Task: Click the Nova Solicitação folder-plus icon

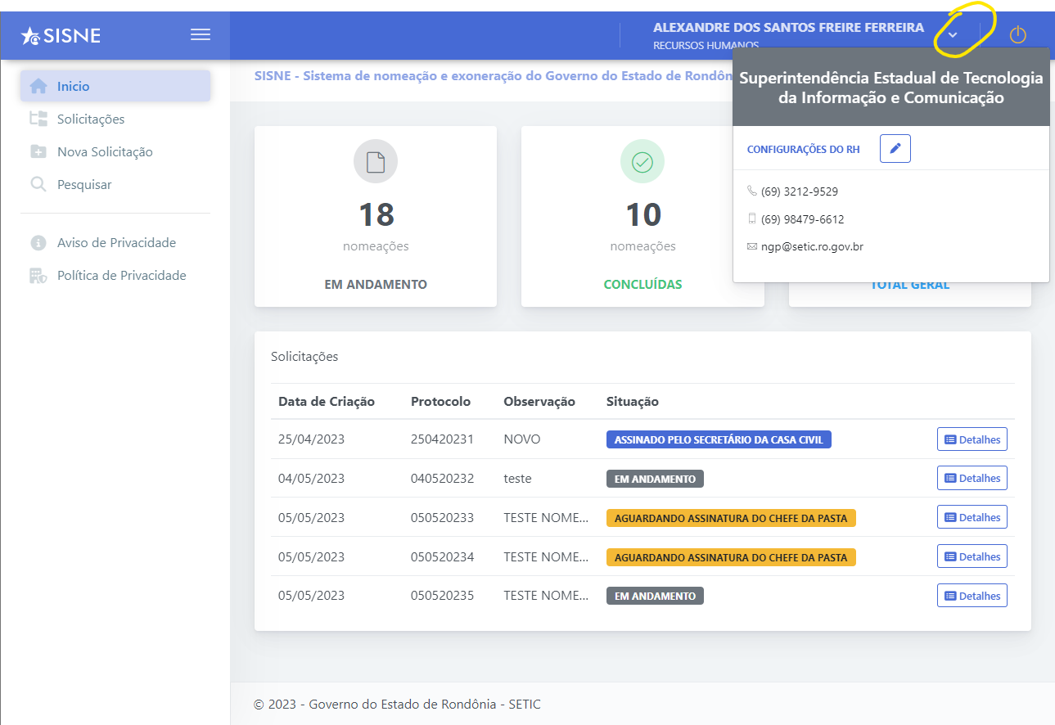Action: pos(38,151)
